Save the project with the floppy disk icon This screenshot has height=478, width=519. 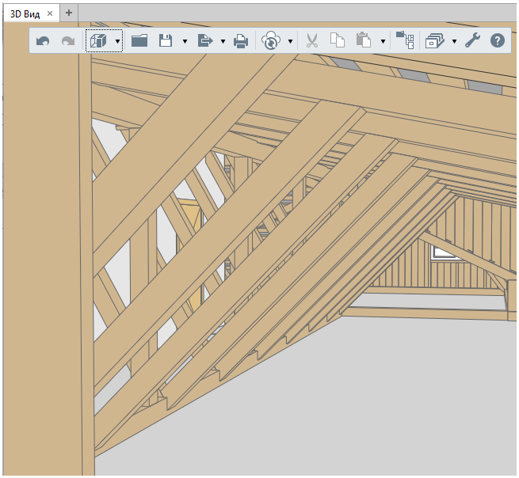(166, 41)
